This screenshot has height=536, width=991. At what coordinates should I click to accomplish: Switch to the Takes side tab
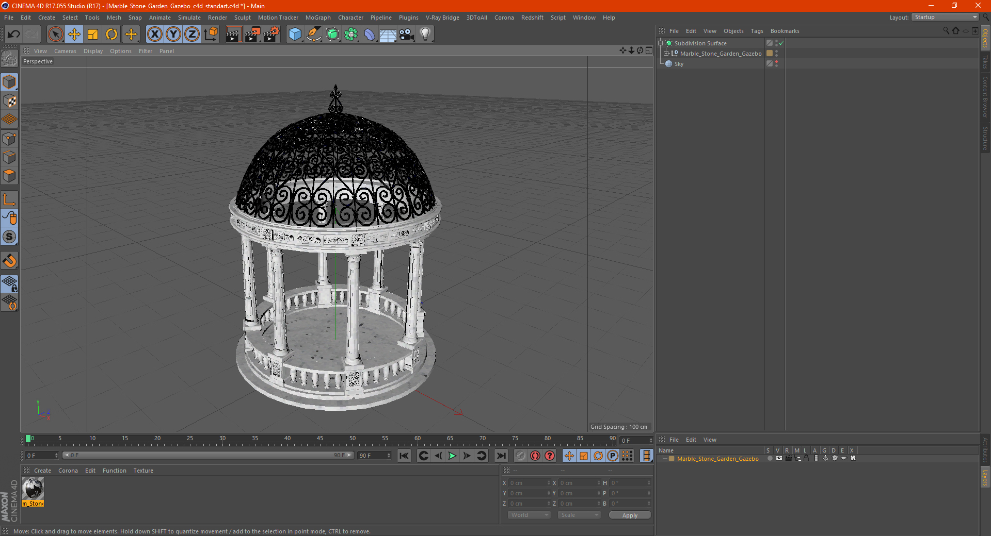(985, 62)
